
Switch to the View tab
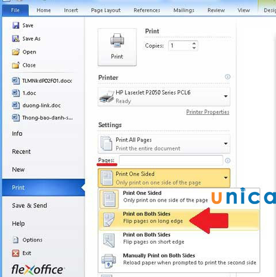point(244,10)
